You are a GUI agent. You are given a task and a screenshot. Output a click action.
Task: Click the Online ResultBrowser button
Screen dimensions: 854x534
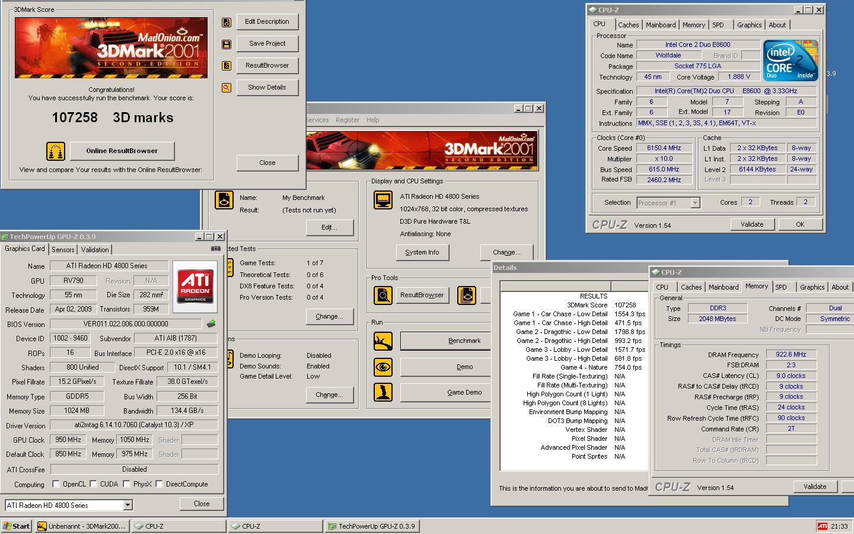click(x=122, y=151)
